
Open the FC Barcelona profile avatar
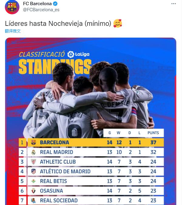[x=12, y=7]
